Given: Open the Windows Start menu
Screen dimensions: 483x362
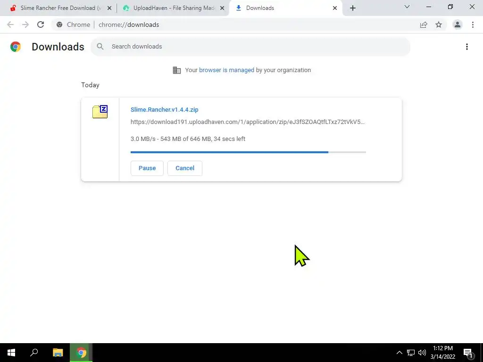Looking at the screenshot, I should [11, 353].
